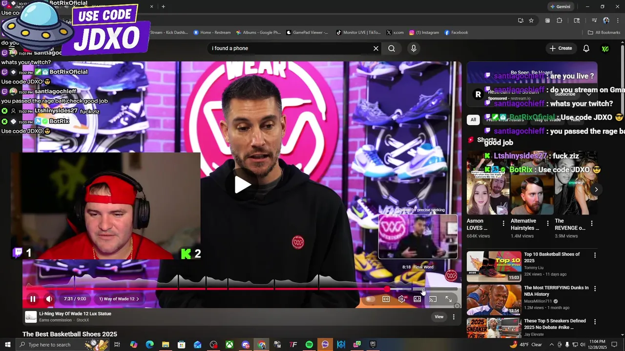Switch the player to theater mode
Image resolution: width=625 pixels, height=351 pixels.
click(x=417, y=299)
